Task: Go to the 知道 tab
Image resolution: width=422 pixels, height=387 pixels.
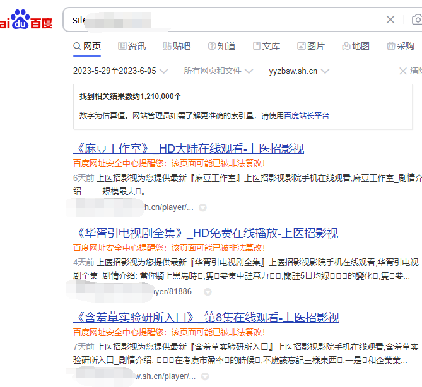Action: [221, 46]
